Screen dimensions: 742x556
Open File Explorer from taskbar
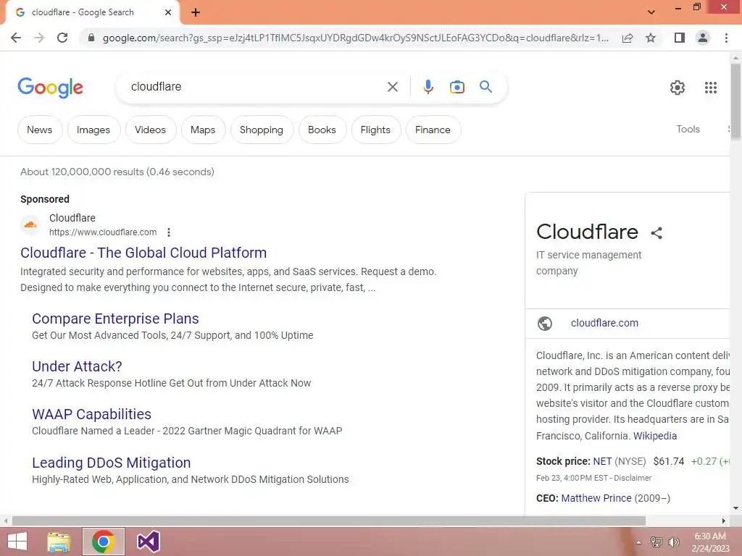point(59,542)
